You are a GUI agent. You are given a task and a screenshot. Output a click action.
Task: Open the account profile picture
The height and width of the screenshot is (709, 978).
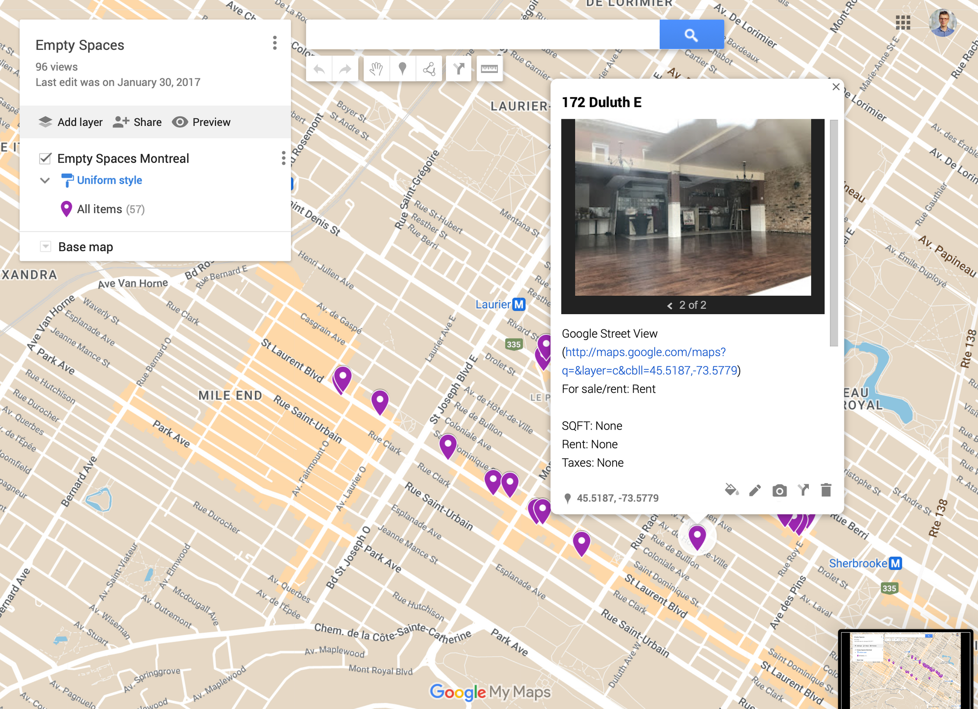(943, 22)
